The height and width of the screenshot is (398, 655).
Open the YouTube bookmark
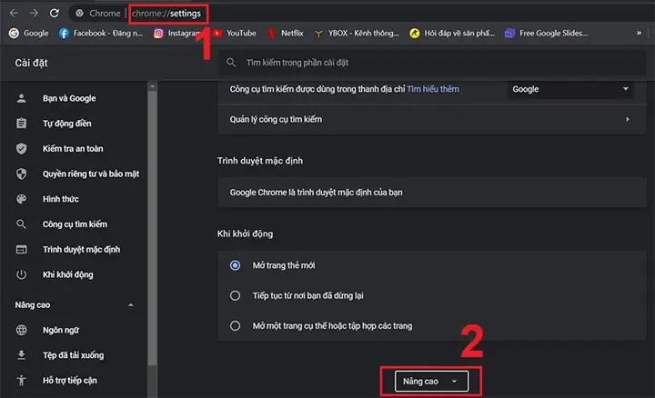tap(235, 34)
